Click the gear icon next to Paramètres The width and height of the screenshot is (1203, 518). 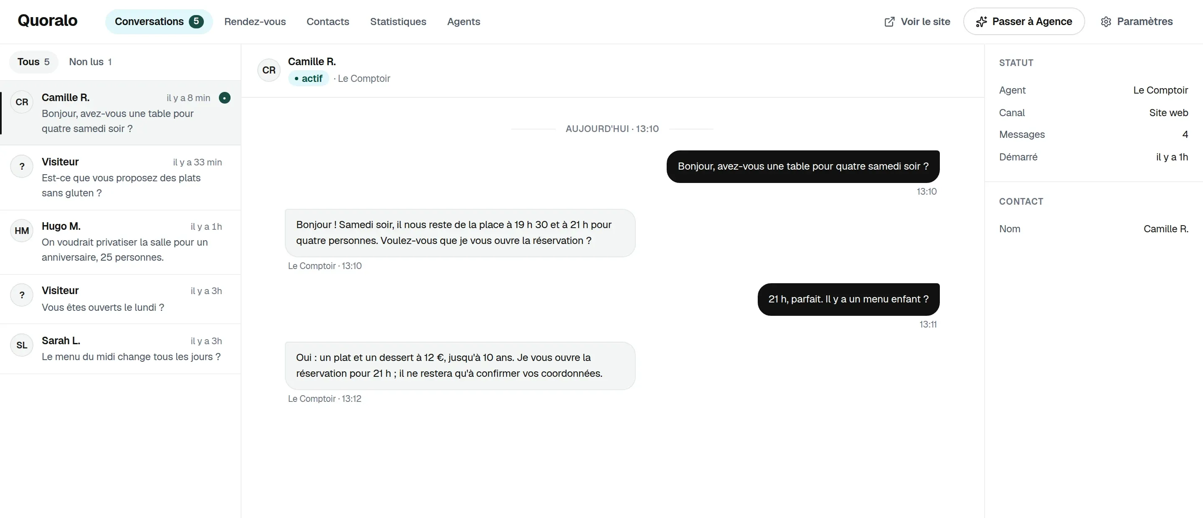click(1106, 21)
